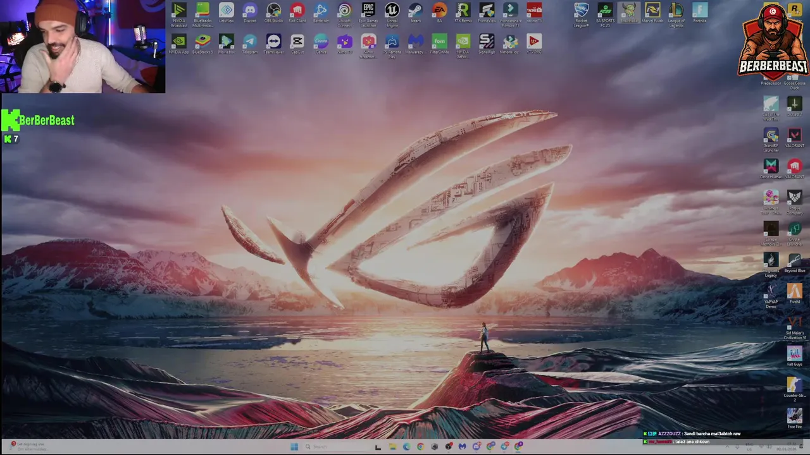
Task: Open OBS Studio shortcut
Action: [x=273, y=13]
